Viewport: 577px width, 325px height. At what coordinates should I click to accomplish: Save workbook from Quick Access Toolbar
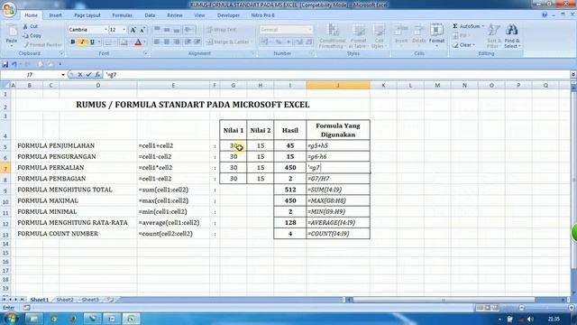coord(5,64)
